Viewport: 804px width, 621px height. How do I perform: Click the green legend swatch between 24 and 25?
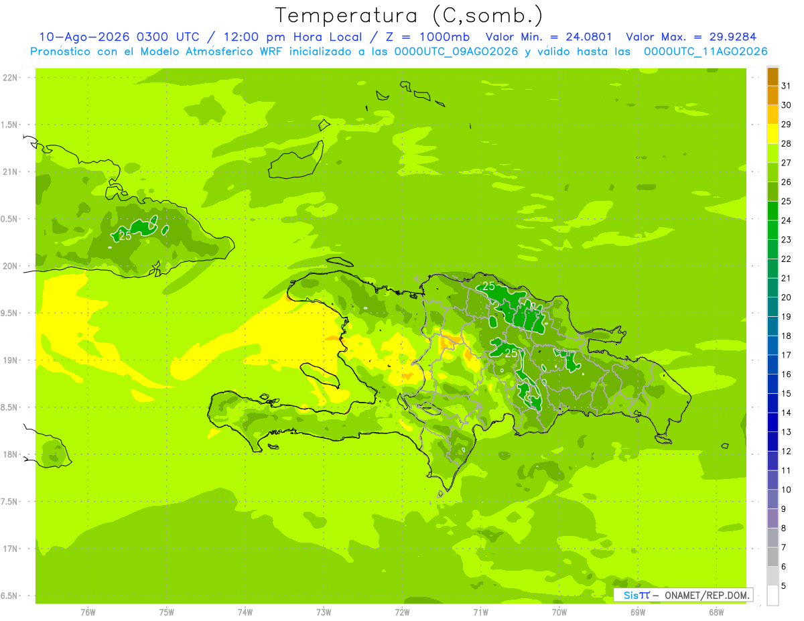click(773, 210)
